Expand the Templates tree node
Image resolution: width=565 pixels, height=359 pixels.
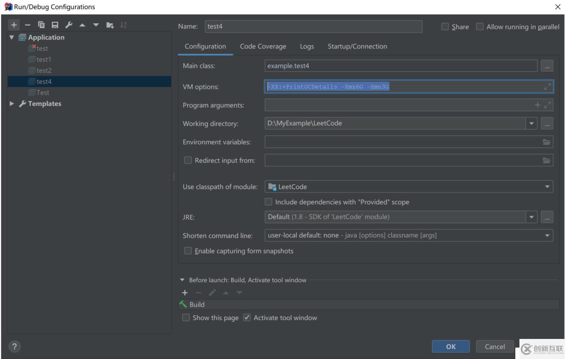coord(12,104)
